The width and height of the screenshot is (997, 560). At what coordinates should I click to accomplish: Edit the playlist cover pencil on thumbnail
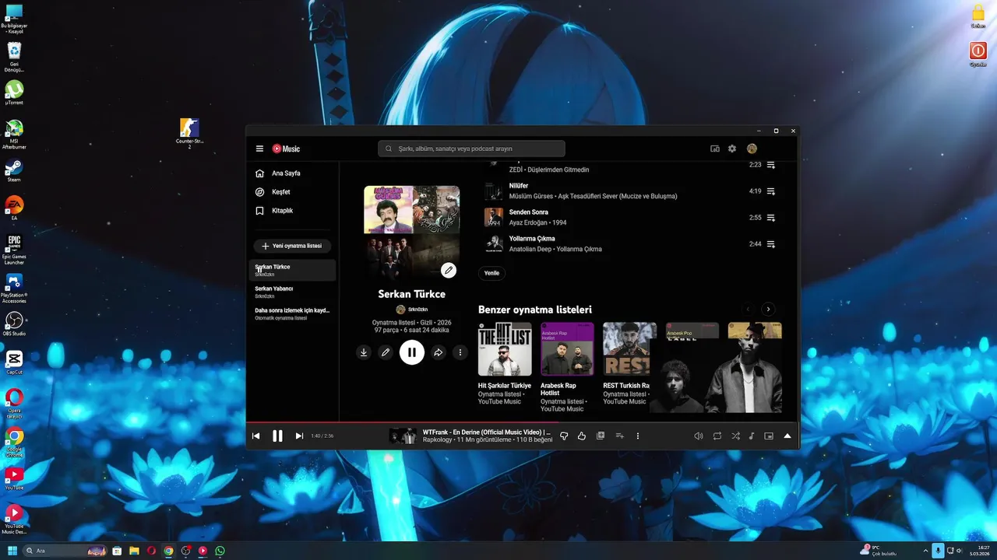(448, 271)
